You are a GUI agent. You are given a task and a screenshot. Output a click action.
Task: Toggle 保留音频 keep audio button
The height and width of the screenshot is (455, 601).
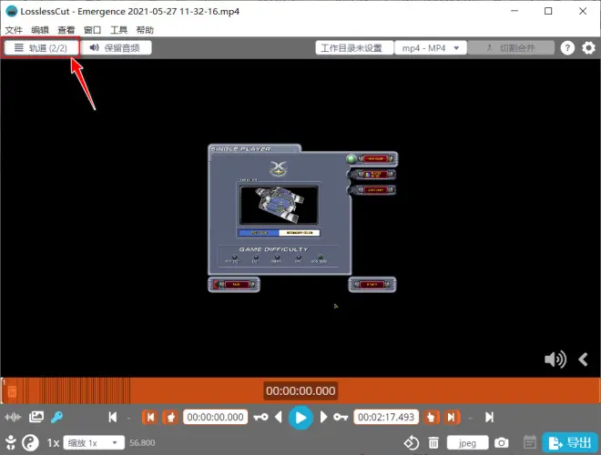click(x=117, y=48)
